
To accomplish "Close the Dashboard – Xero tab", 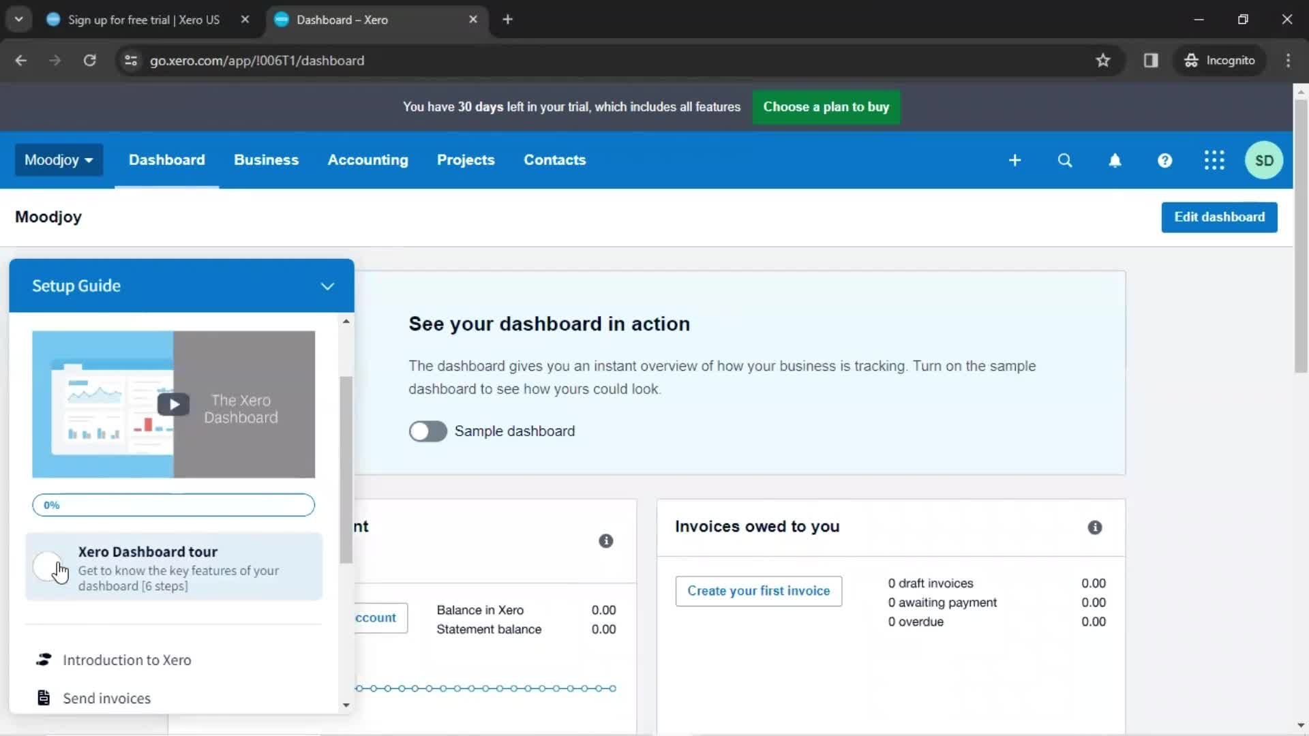I will (473, 20).
